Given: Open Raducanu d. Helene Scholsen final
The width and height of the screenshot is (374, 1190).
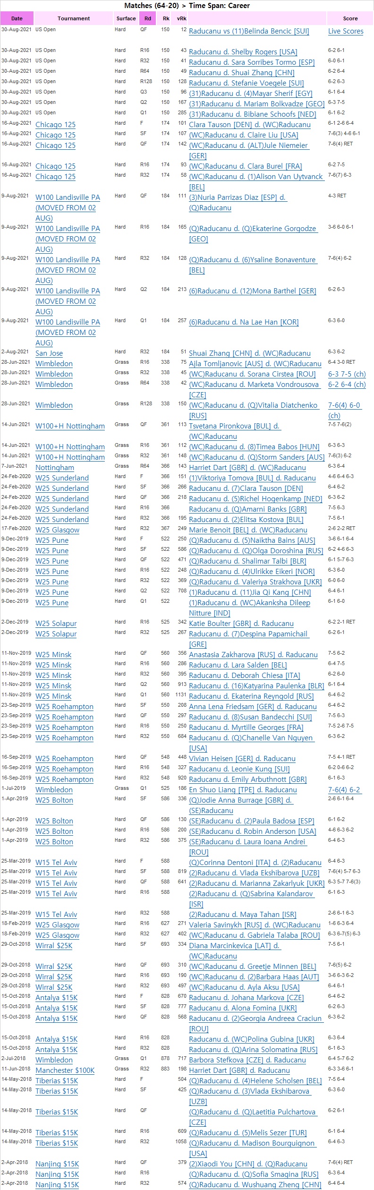Looking at the screenshot, I should 255,1081.
